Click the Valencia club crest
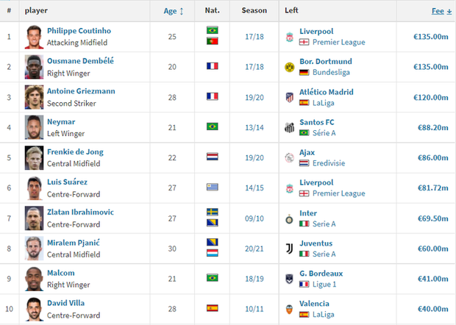 [x=289, y=309]
